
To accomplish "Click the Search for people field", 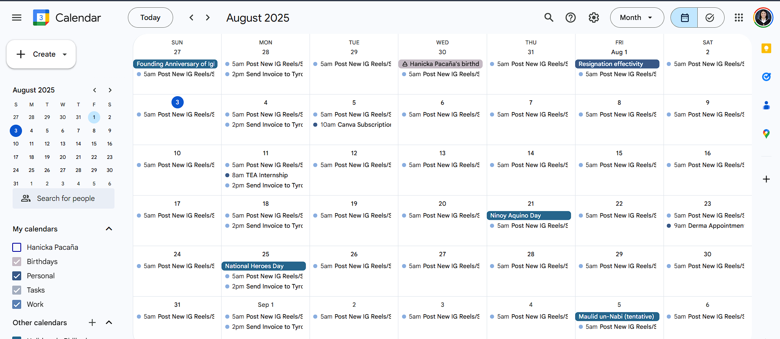I will pyautogui.click(x=64, y=198).
